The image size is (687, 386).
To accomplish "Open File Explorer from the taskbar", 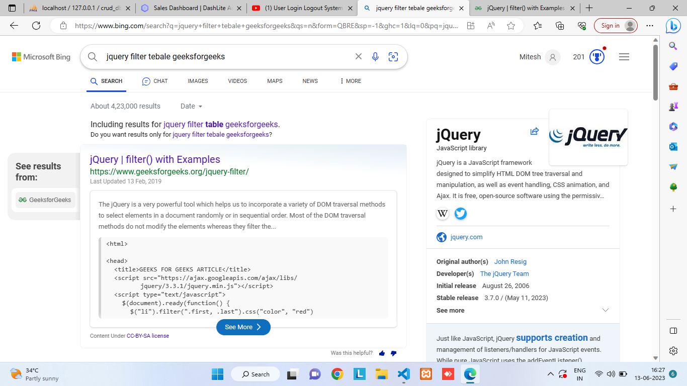I will tap(381, 374).
